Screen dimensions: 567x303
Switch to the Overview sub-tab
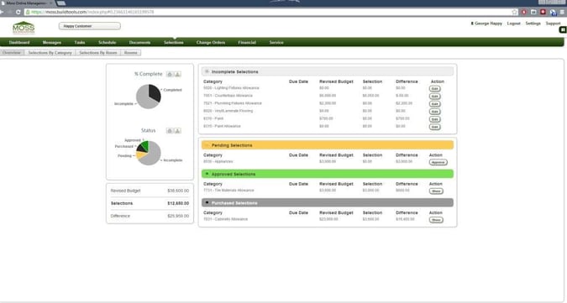click(x=12, y=53)
